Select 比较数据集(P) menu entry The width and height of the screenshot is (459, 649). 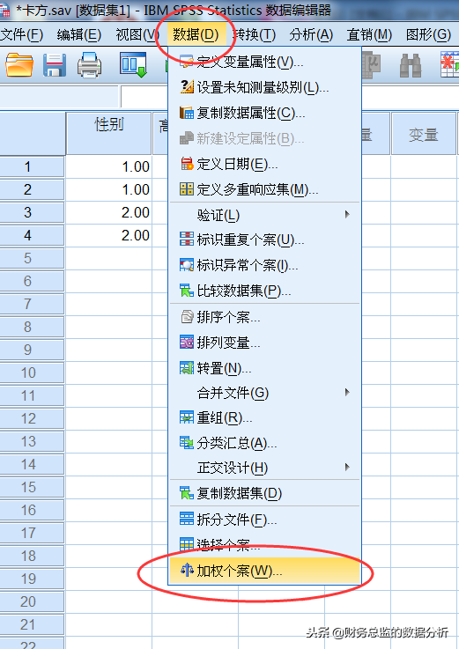264,291
